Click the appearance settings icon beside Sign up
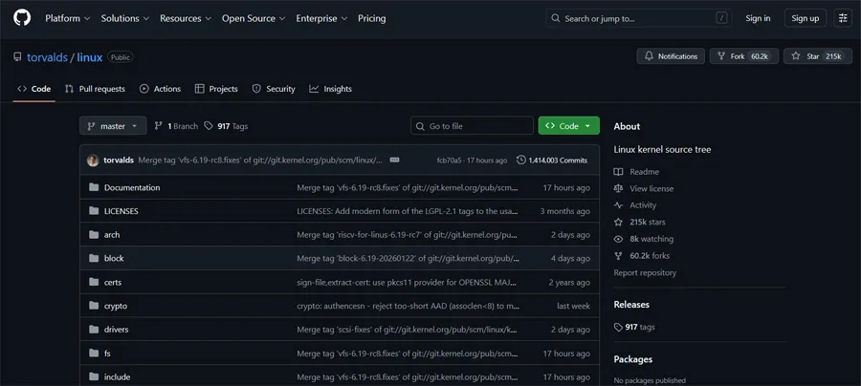The height and width of the screenshot is (386, 861). 843,18
